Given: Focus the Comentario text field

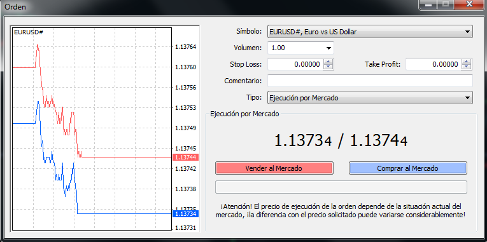Looking at the screenshot, I should coord(370,81).
